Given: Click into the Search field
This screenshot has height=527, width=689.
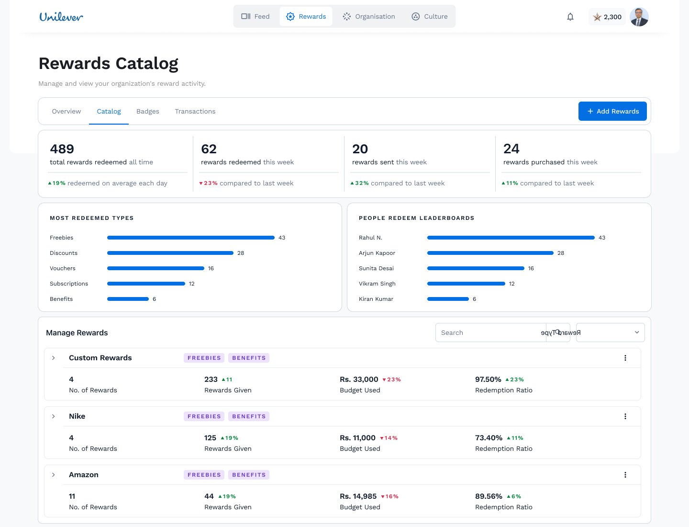Looking at the screenshot, I should [x=491, y=332].
